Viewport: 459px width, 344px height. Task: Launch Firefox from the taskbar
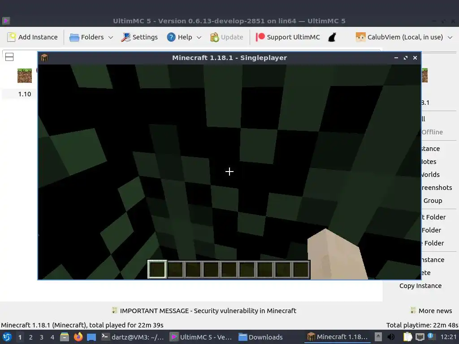point(78,337)
